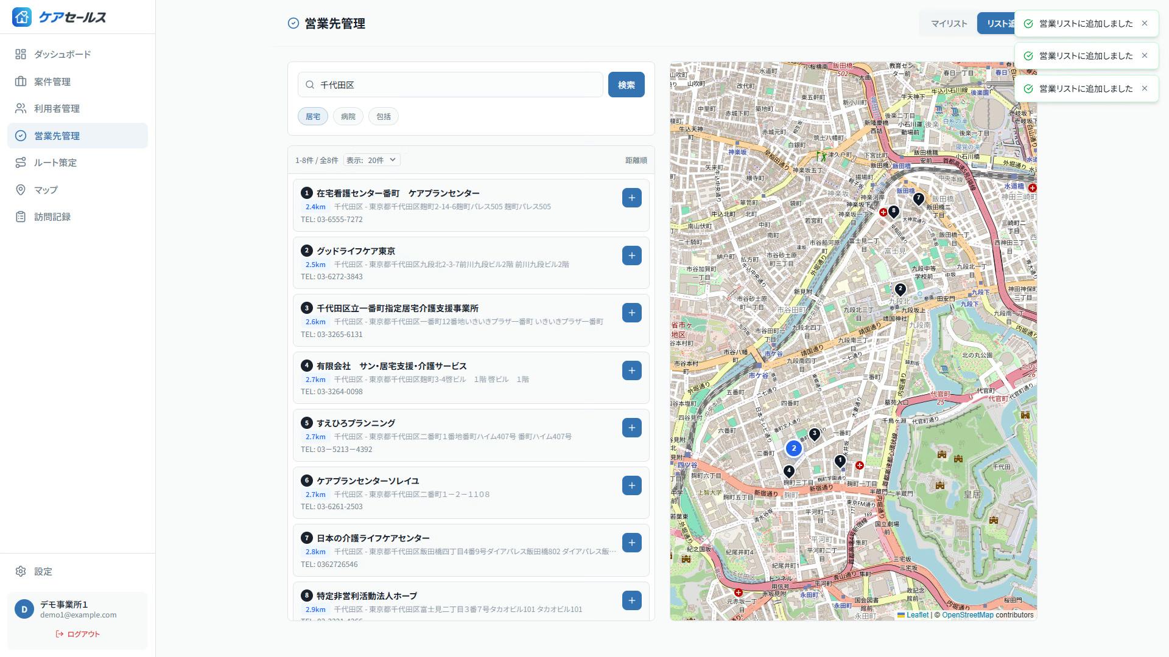
Task: Toggle the 居宅 filter chip
Action: tap(313, 116)
